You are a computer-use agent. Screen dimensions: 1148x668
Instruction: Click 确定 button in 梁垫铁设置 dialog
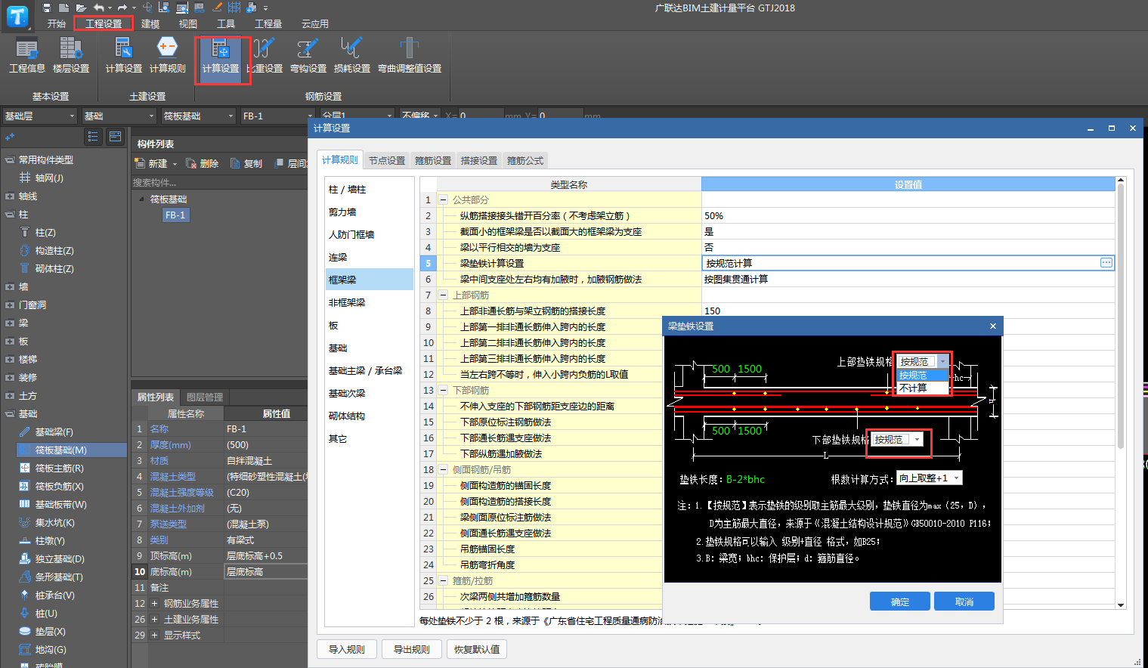point(900,602)
